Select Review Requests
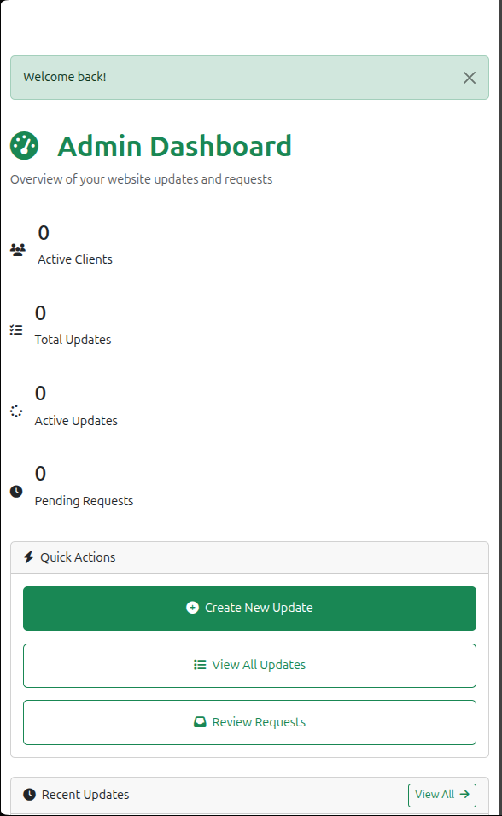The image size is (502, 816). click(249, 722)
